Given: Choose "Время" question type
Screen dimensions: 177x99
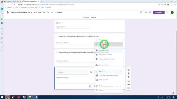Looking at the screenshot, I should (109, 90).
